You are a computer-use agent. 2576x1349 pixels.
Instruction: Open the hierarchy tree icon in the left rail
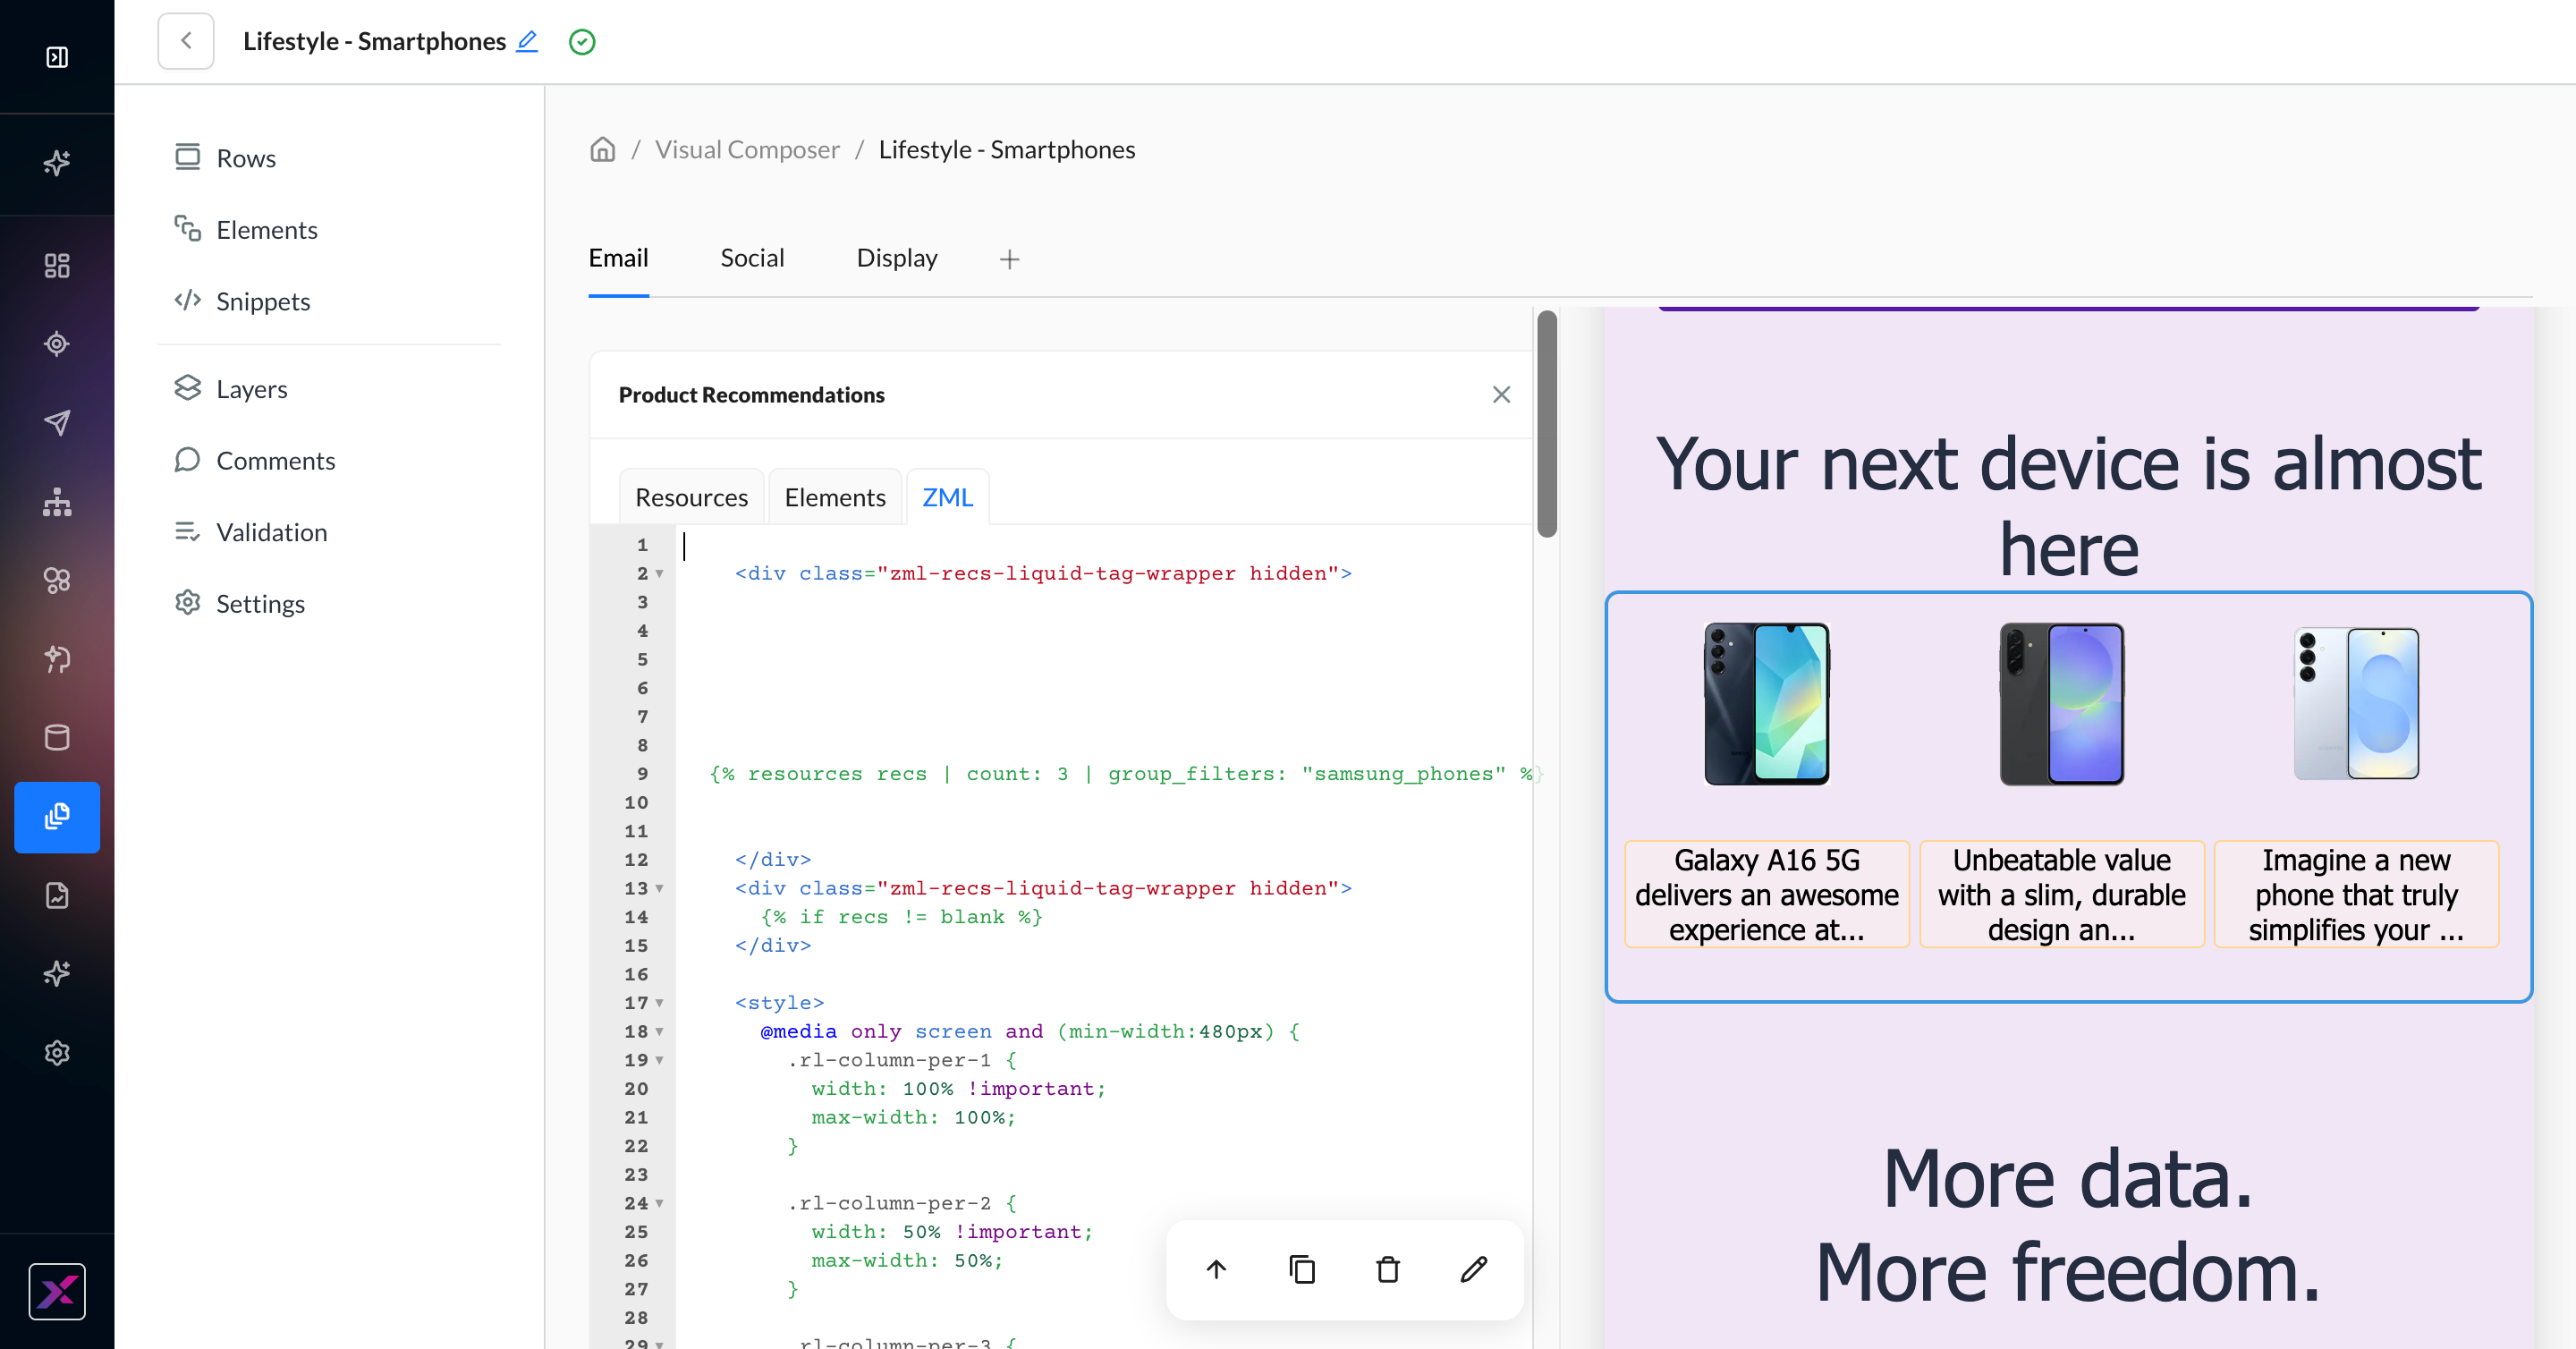(57, 501)
